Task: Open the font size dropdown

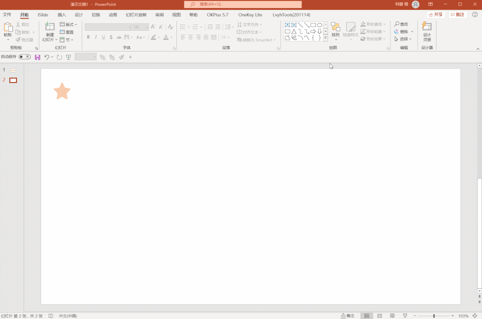Action: pyautogui.click(x=147, y=27)
